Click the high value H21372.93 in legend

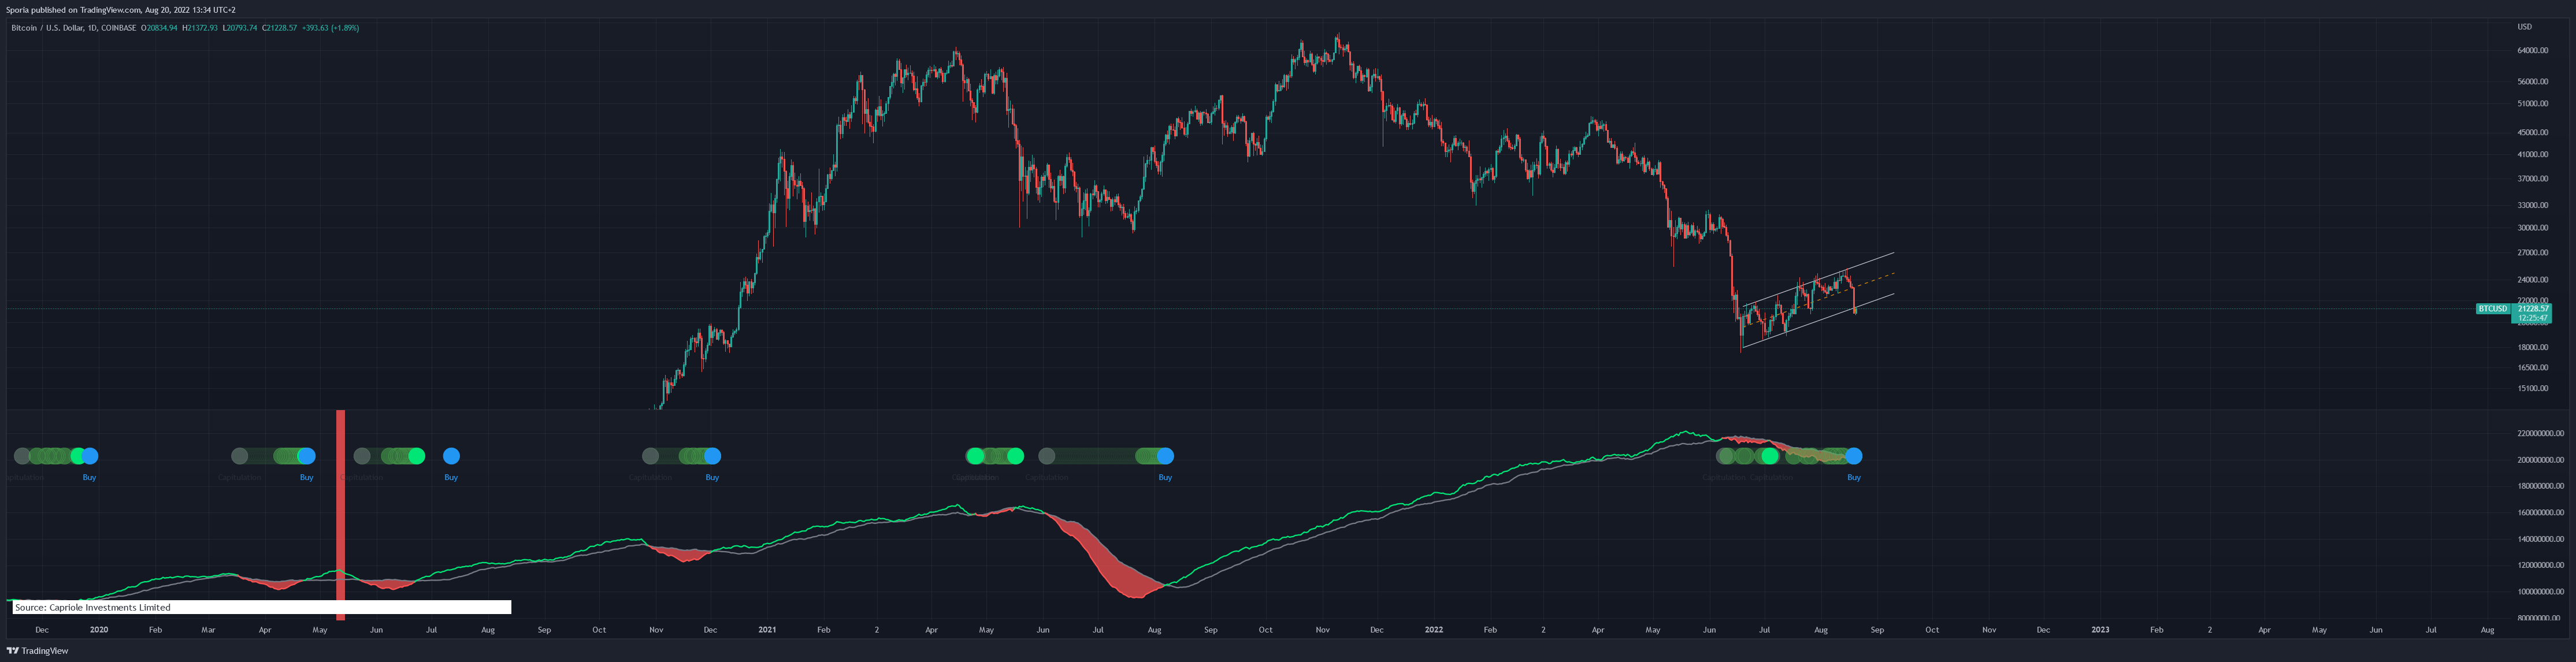click(x=200, y=28)
